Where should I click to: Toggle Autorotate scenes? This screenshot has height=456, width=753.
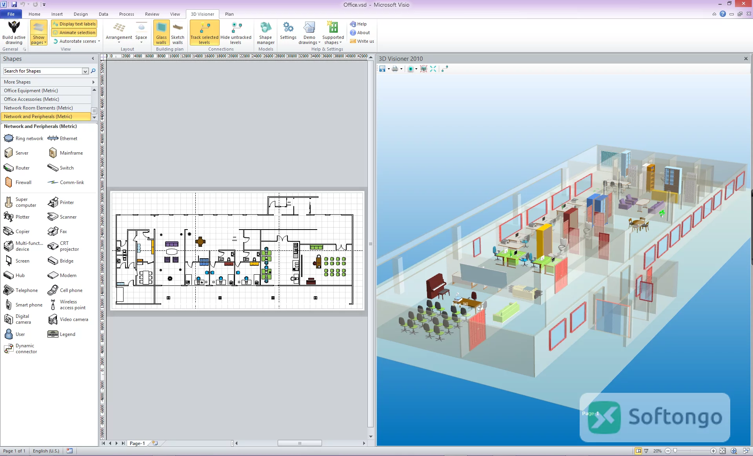click(76, 41)
